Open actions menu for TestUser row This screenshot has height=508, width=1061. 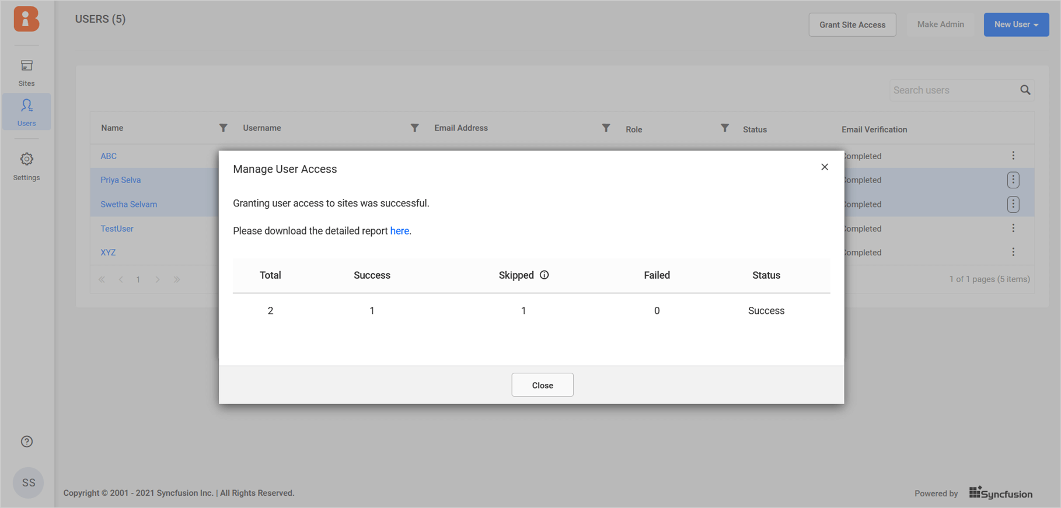(x=1013, y=228)
